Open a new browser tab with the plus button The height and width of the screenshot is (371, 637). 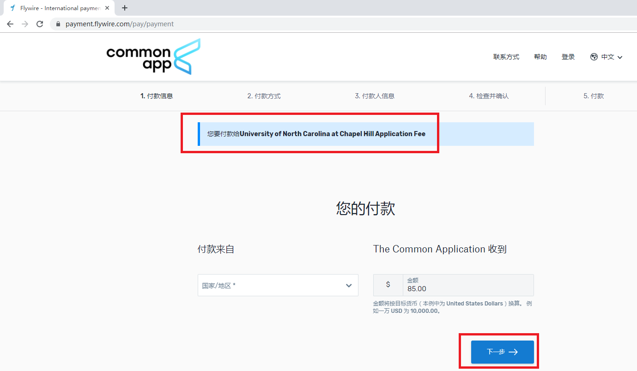(x=125, y=8)
